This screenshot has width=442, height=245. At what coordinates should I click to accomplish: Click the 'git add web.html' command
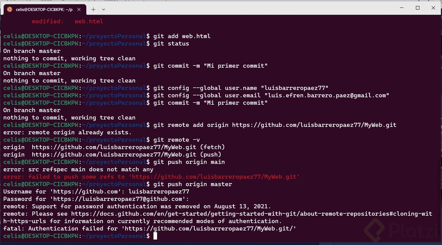coord(182,36)
